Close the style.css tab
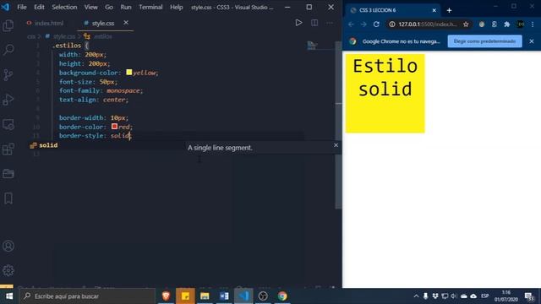The image size is (541, 304). (x=126, y=23)
